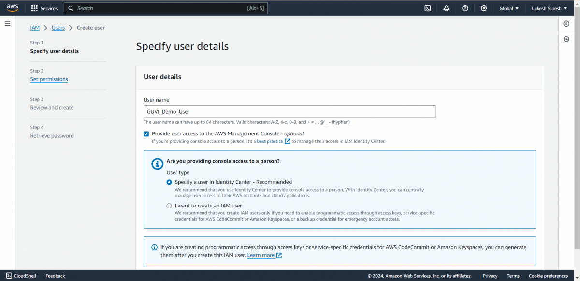Open notifications bell
Viewport: 580px width, 281px height.
click(446, 8)
